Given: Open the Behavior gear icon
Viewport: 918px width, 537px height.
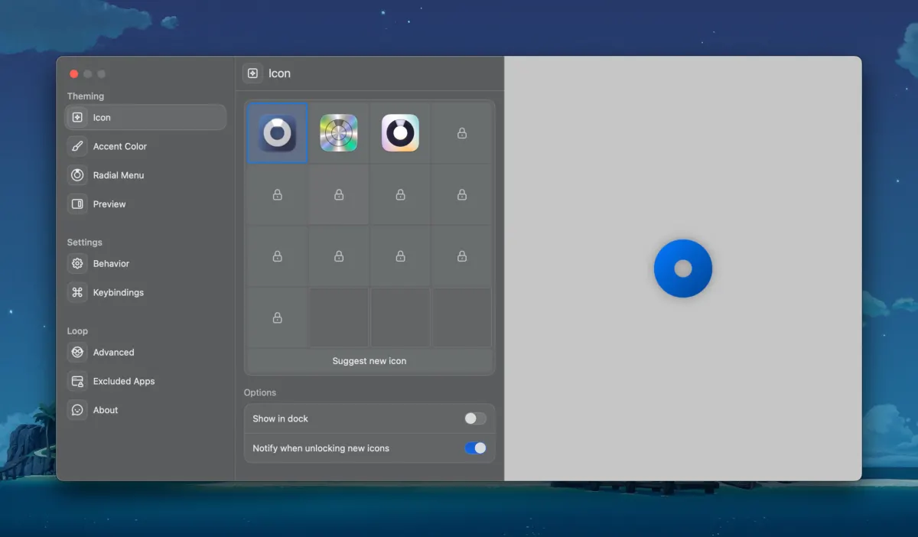Looking at the screenshot, I should tap(77, 263).
